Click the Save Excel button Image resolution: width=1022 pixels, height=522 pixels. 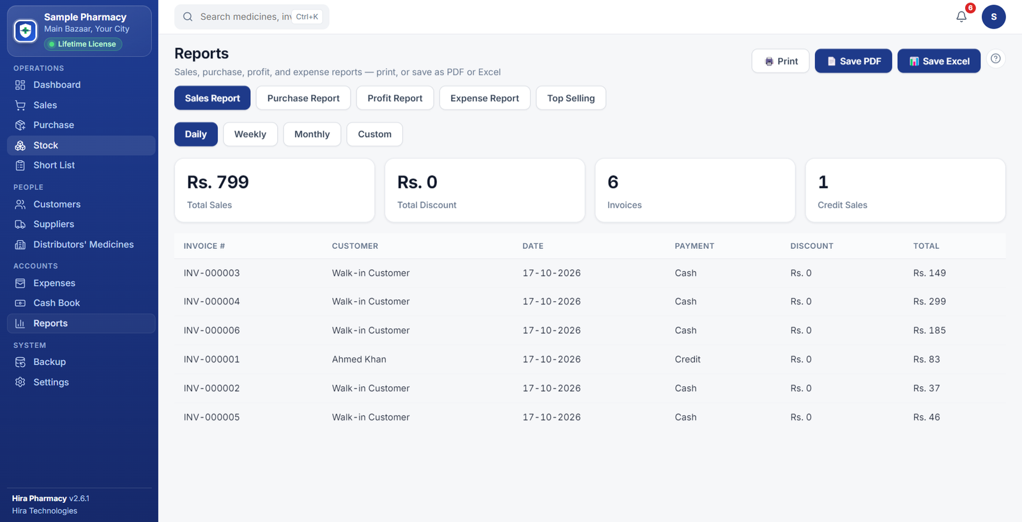(939, 61)
